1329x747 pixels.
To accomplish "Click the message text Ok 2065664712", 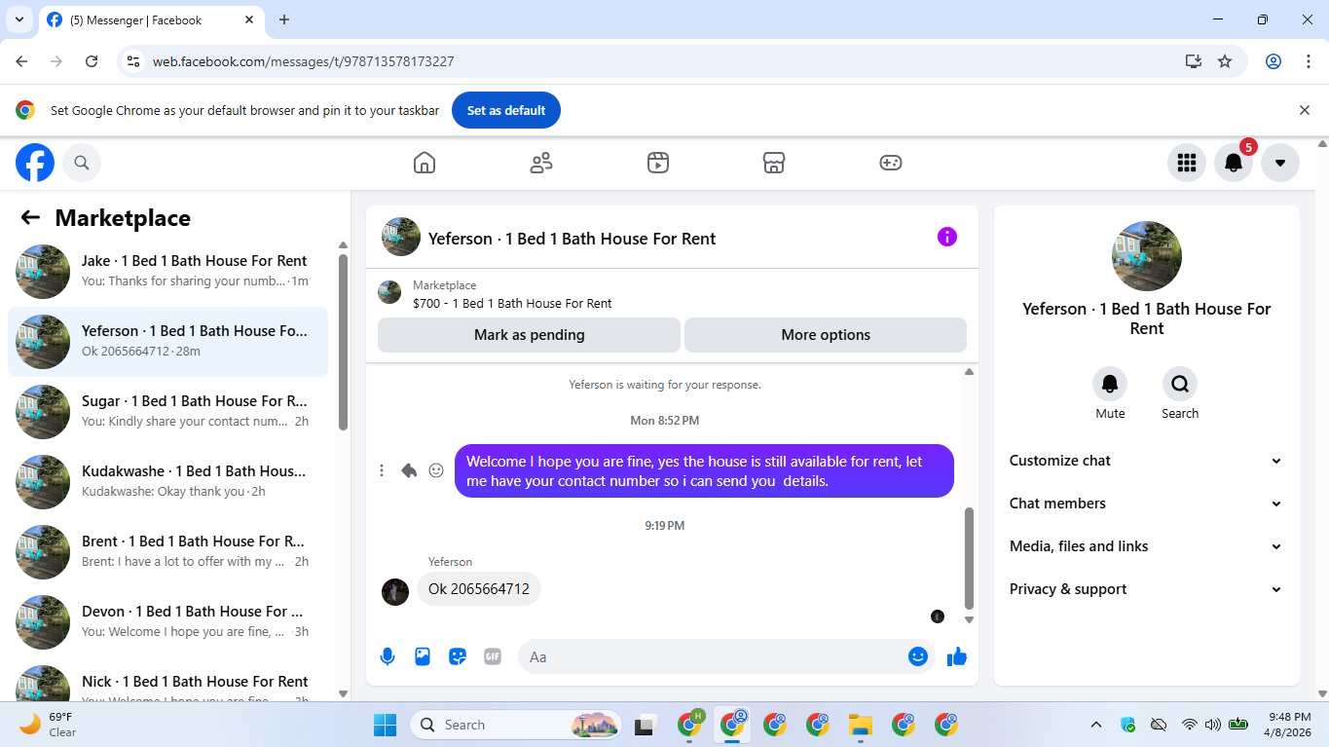I will click(x=479, y=589).
